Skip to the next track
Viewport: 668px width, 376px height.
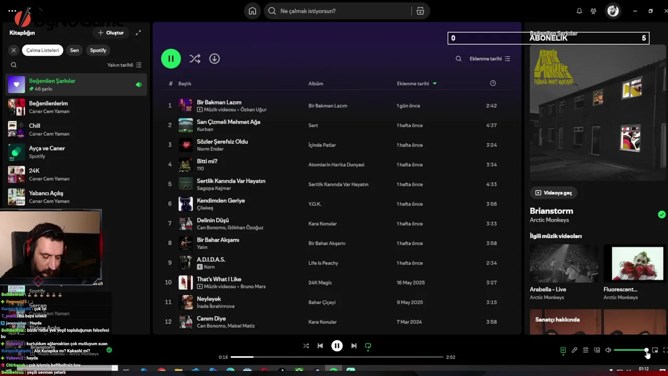(354, 346)
